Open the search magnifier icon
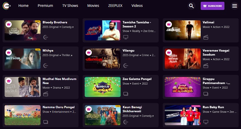Viewport: 241px width, 129px height. pyautogui.click(x=191, y=6)
